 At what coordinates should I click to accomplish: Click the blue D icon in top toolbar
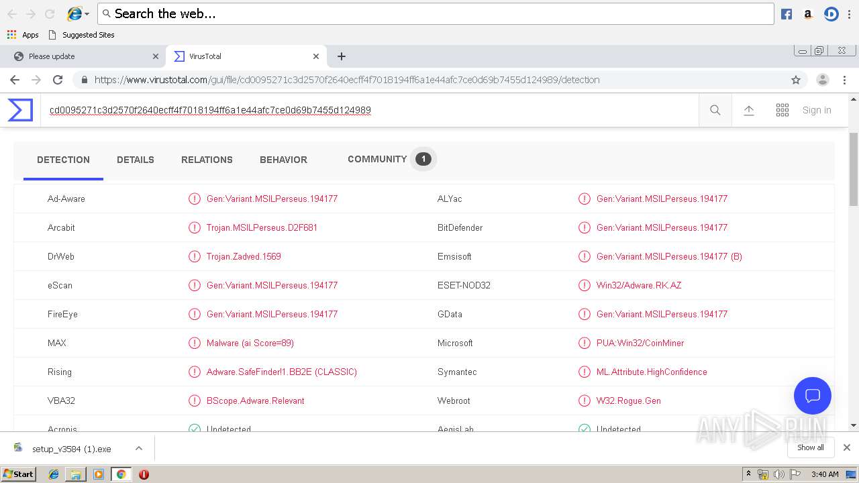(x=831, y=14)
